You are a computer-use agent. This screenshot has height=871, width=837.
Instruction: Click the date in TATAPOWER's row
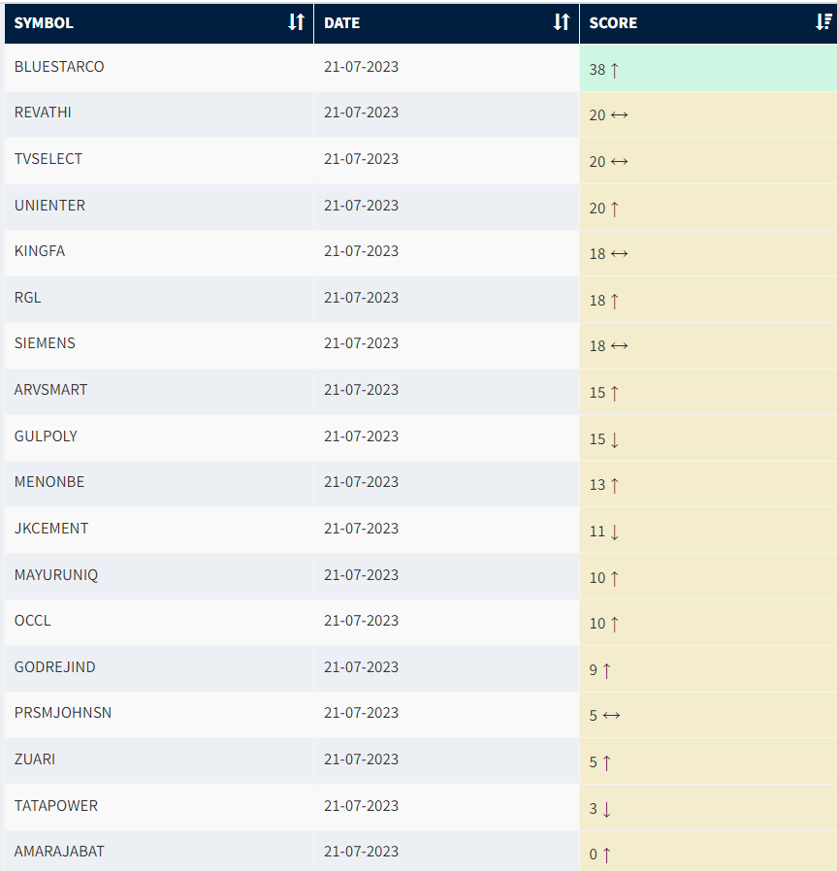coord(361,806)
